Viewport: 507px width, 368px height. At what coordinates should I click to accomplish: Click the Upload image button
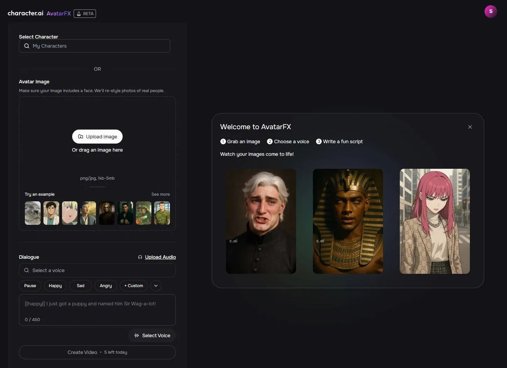[x=97, y=137]
